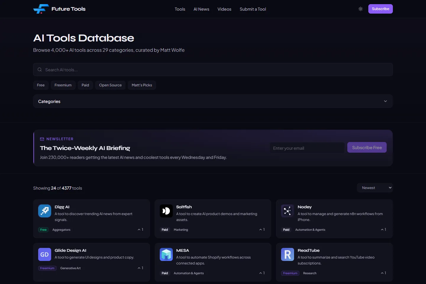Open the Glide Design AI icon
The image size is (426, 284).
pyautogui.click(x=45, y=254)
